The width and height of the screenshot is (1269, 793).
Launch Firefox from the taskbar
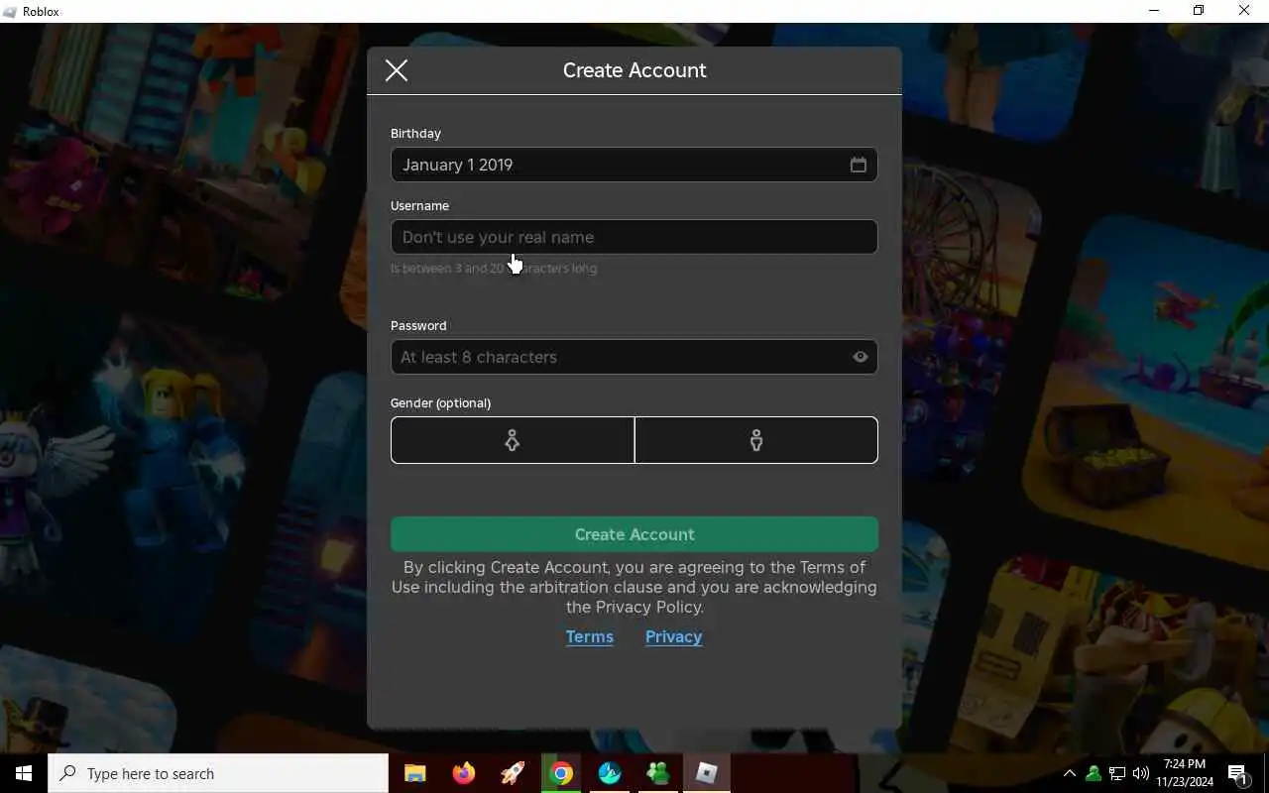(x=464, y=773)
